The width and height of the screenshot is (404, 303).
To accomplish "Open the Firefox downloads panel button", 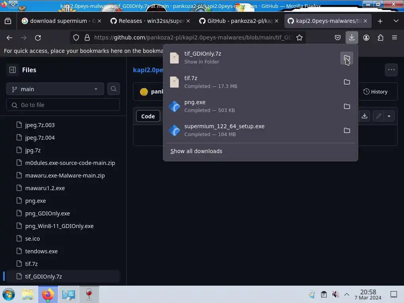I will [352, 37].
